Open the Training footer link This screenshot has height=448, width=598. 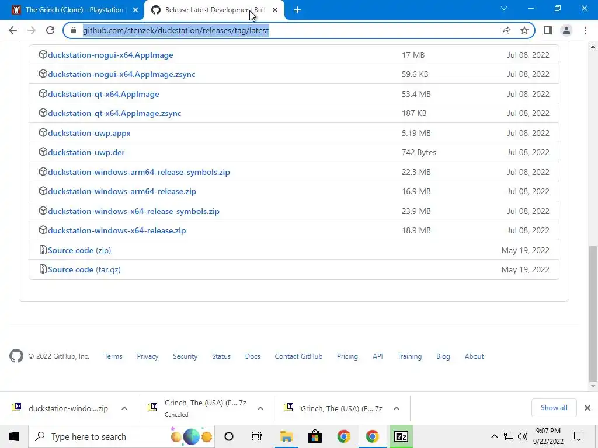(x=409, y=356)
